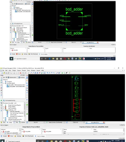Switch to the Libraries tab in the upper window
This screenshot has height=142, width=126.
point(28,42)
